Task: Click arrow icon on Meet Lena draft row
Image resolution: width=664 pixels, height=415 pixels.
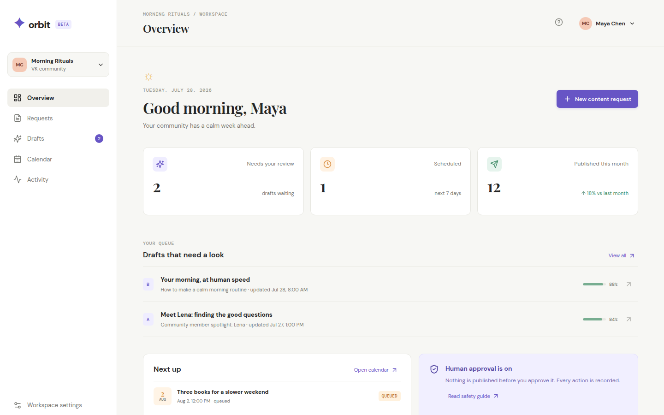Action: 628,319
